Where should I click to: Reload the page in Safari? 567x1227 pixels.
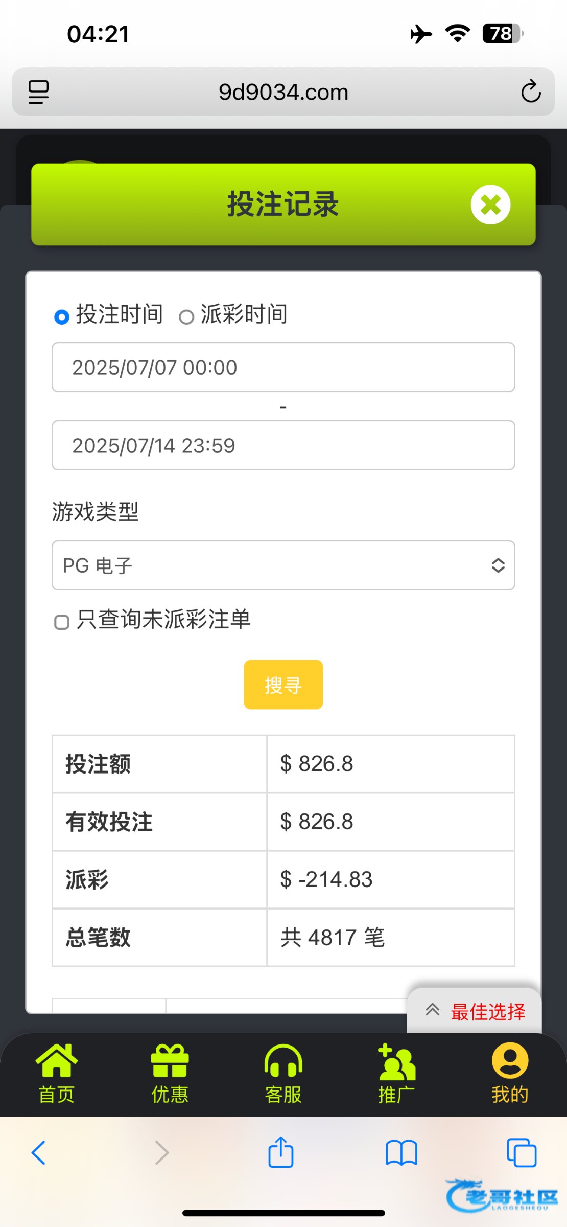click(531, 92)
